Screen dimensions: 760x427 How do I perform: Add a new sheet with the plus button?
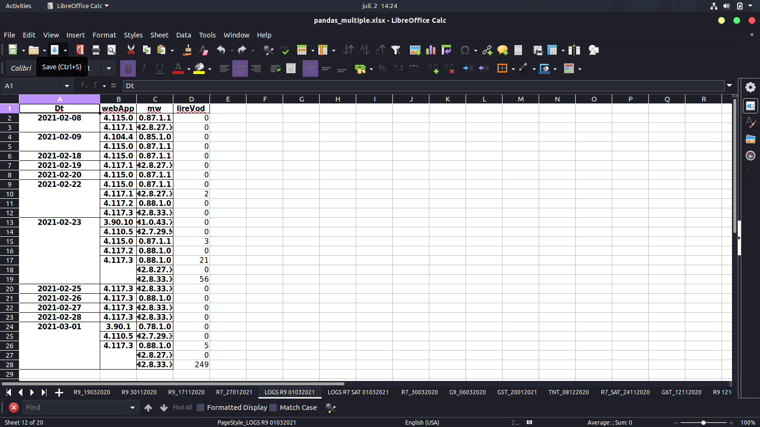pyautogui.click(x=59, y=392)
